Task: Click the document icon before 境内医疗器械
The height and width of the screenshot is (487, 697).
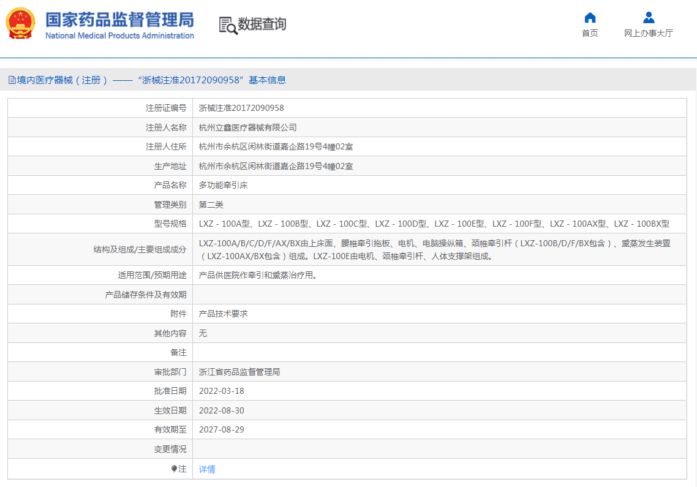Action: [x=12, y=80]
